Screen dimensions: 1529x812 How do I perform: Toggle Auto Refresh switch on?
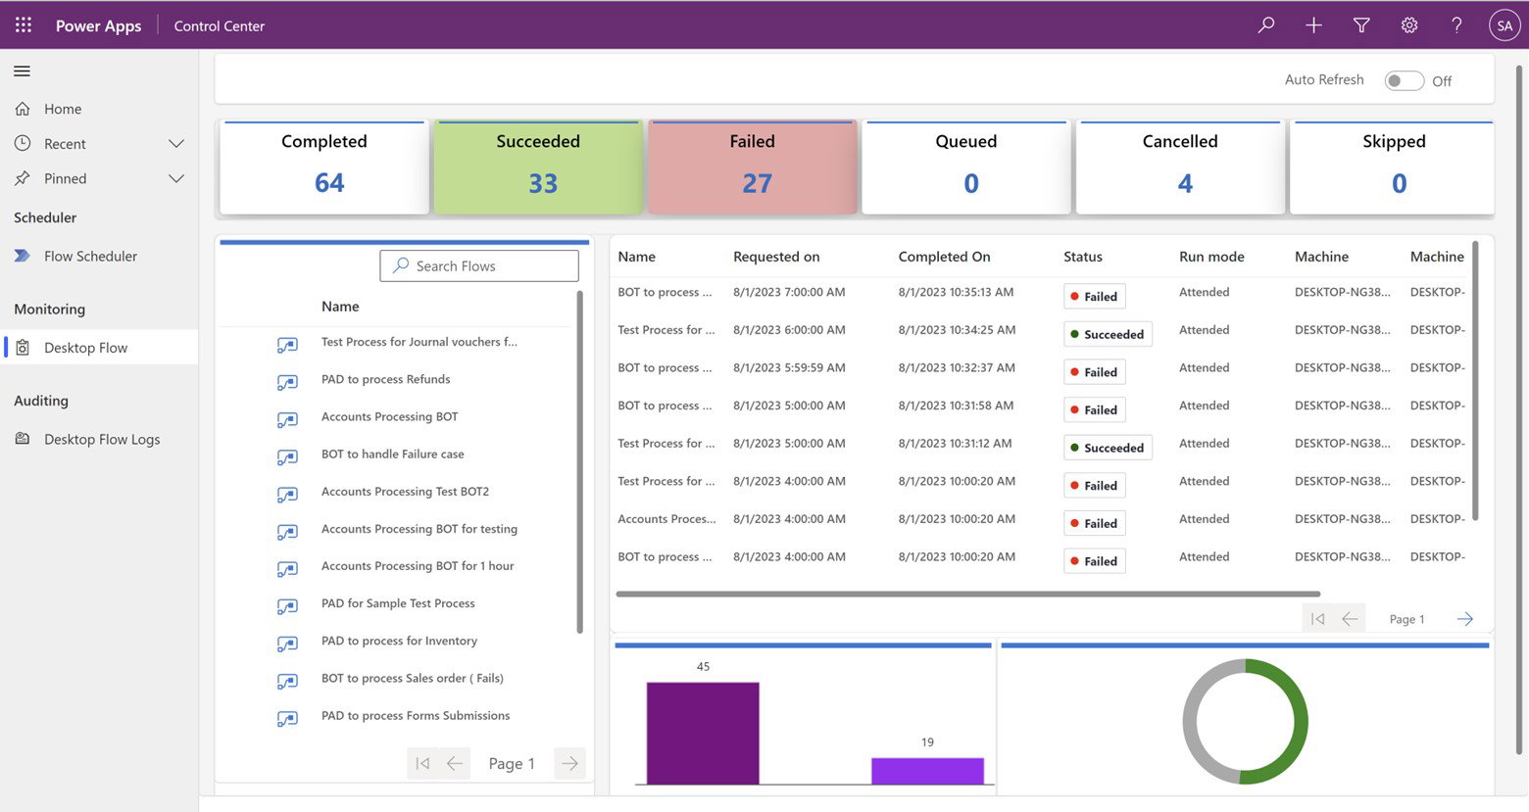[1404, 80]
